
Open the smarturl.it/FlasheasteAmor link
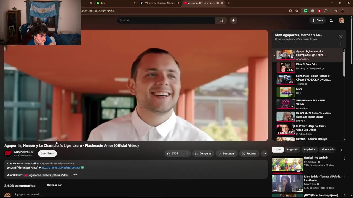[61, 167]
